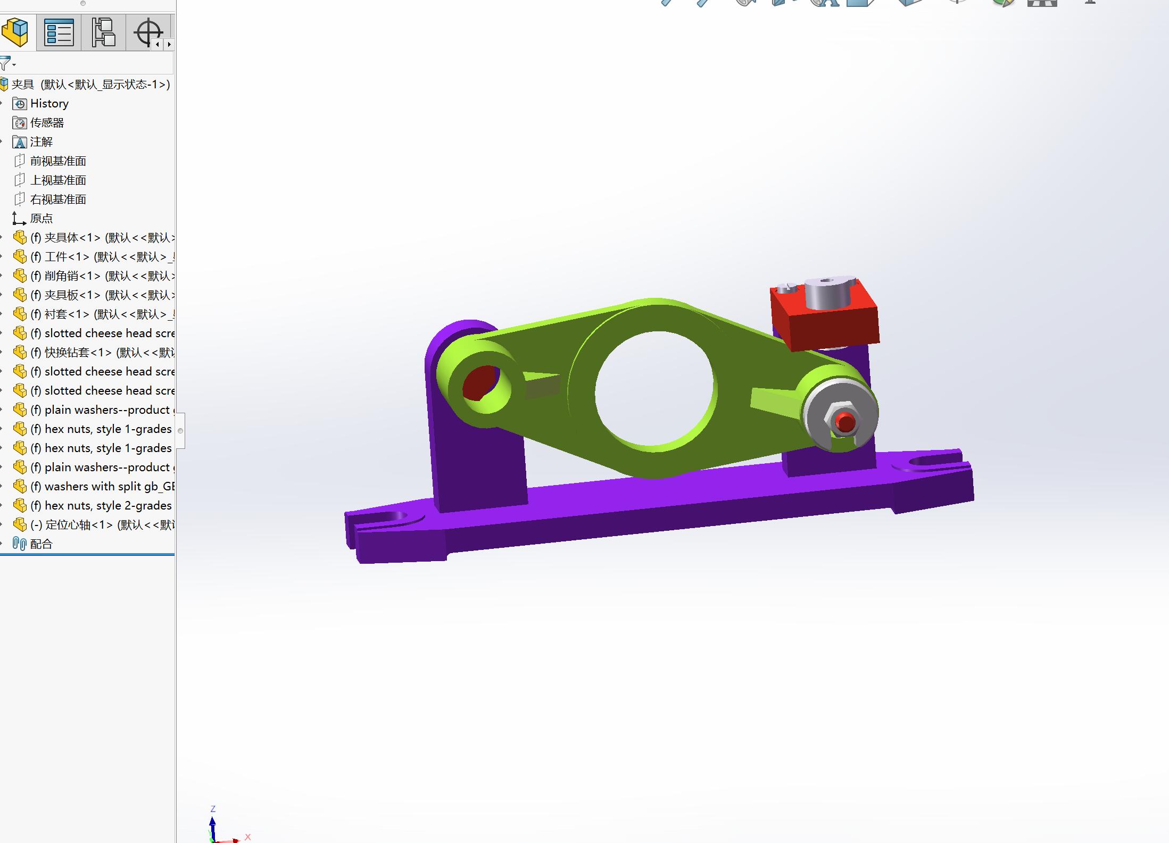Select the 定位心轴<1> component icon
1169x843 pixels.
click(20, 525)
